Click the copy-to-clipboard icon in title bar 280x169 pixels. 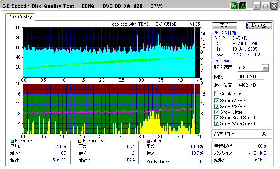click(x=234, y=6)
